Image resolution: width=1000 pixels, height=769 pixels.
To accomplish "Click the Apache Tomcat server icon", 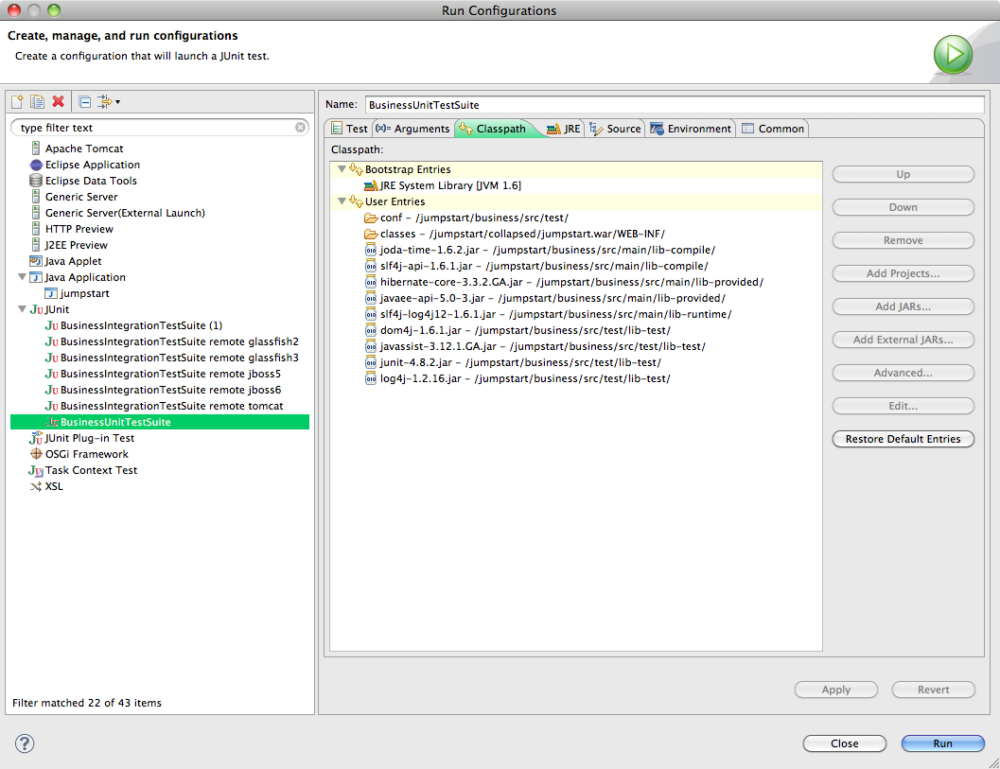I will coord(36,149).
